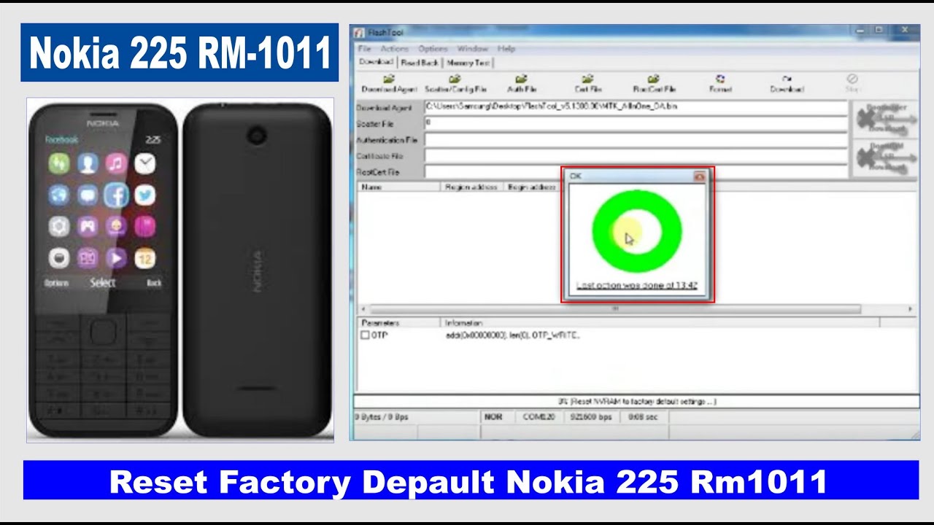Viewport: 934px width, 525px height.
Task: Close the FlashTool window
Action: 905,31
